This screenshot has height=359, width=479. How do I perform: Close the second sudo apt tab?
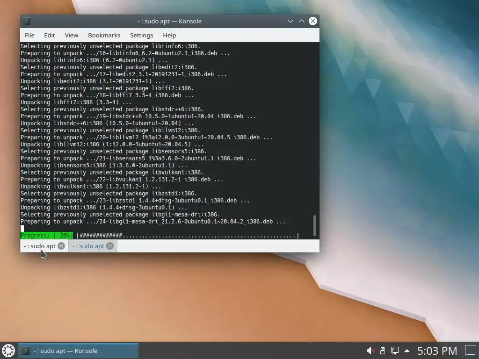pyautogui.click(x=110, y=246)
